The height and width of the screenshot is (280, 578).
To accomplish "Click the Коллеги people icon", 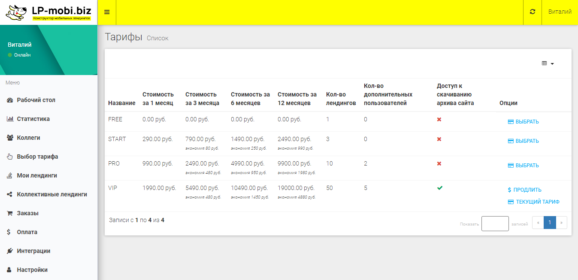I will (x=10, y=138).
